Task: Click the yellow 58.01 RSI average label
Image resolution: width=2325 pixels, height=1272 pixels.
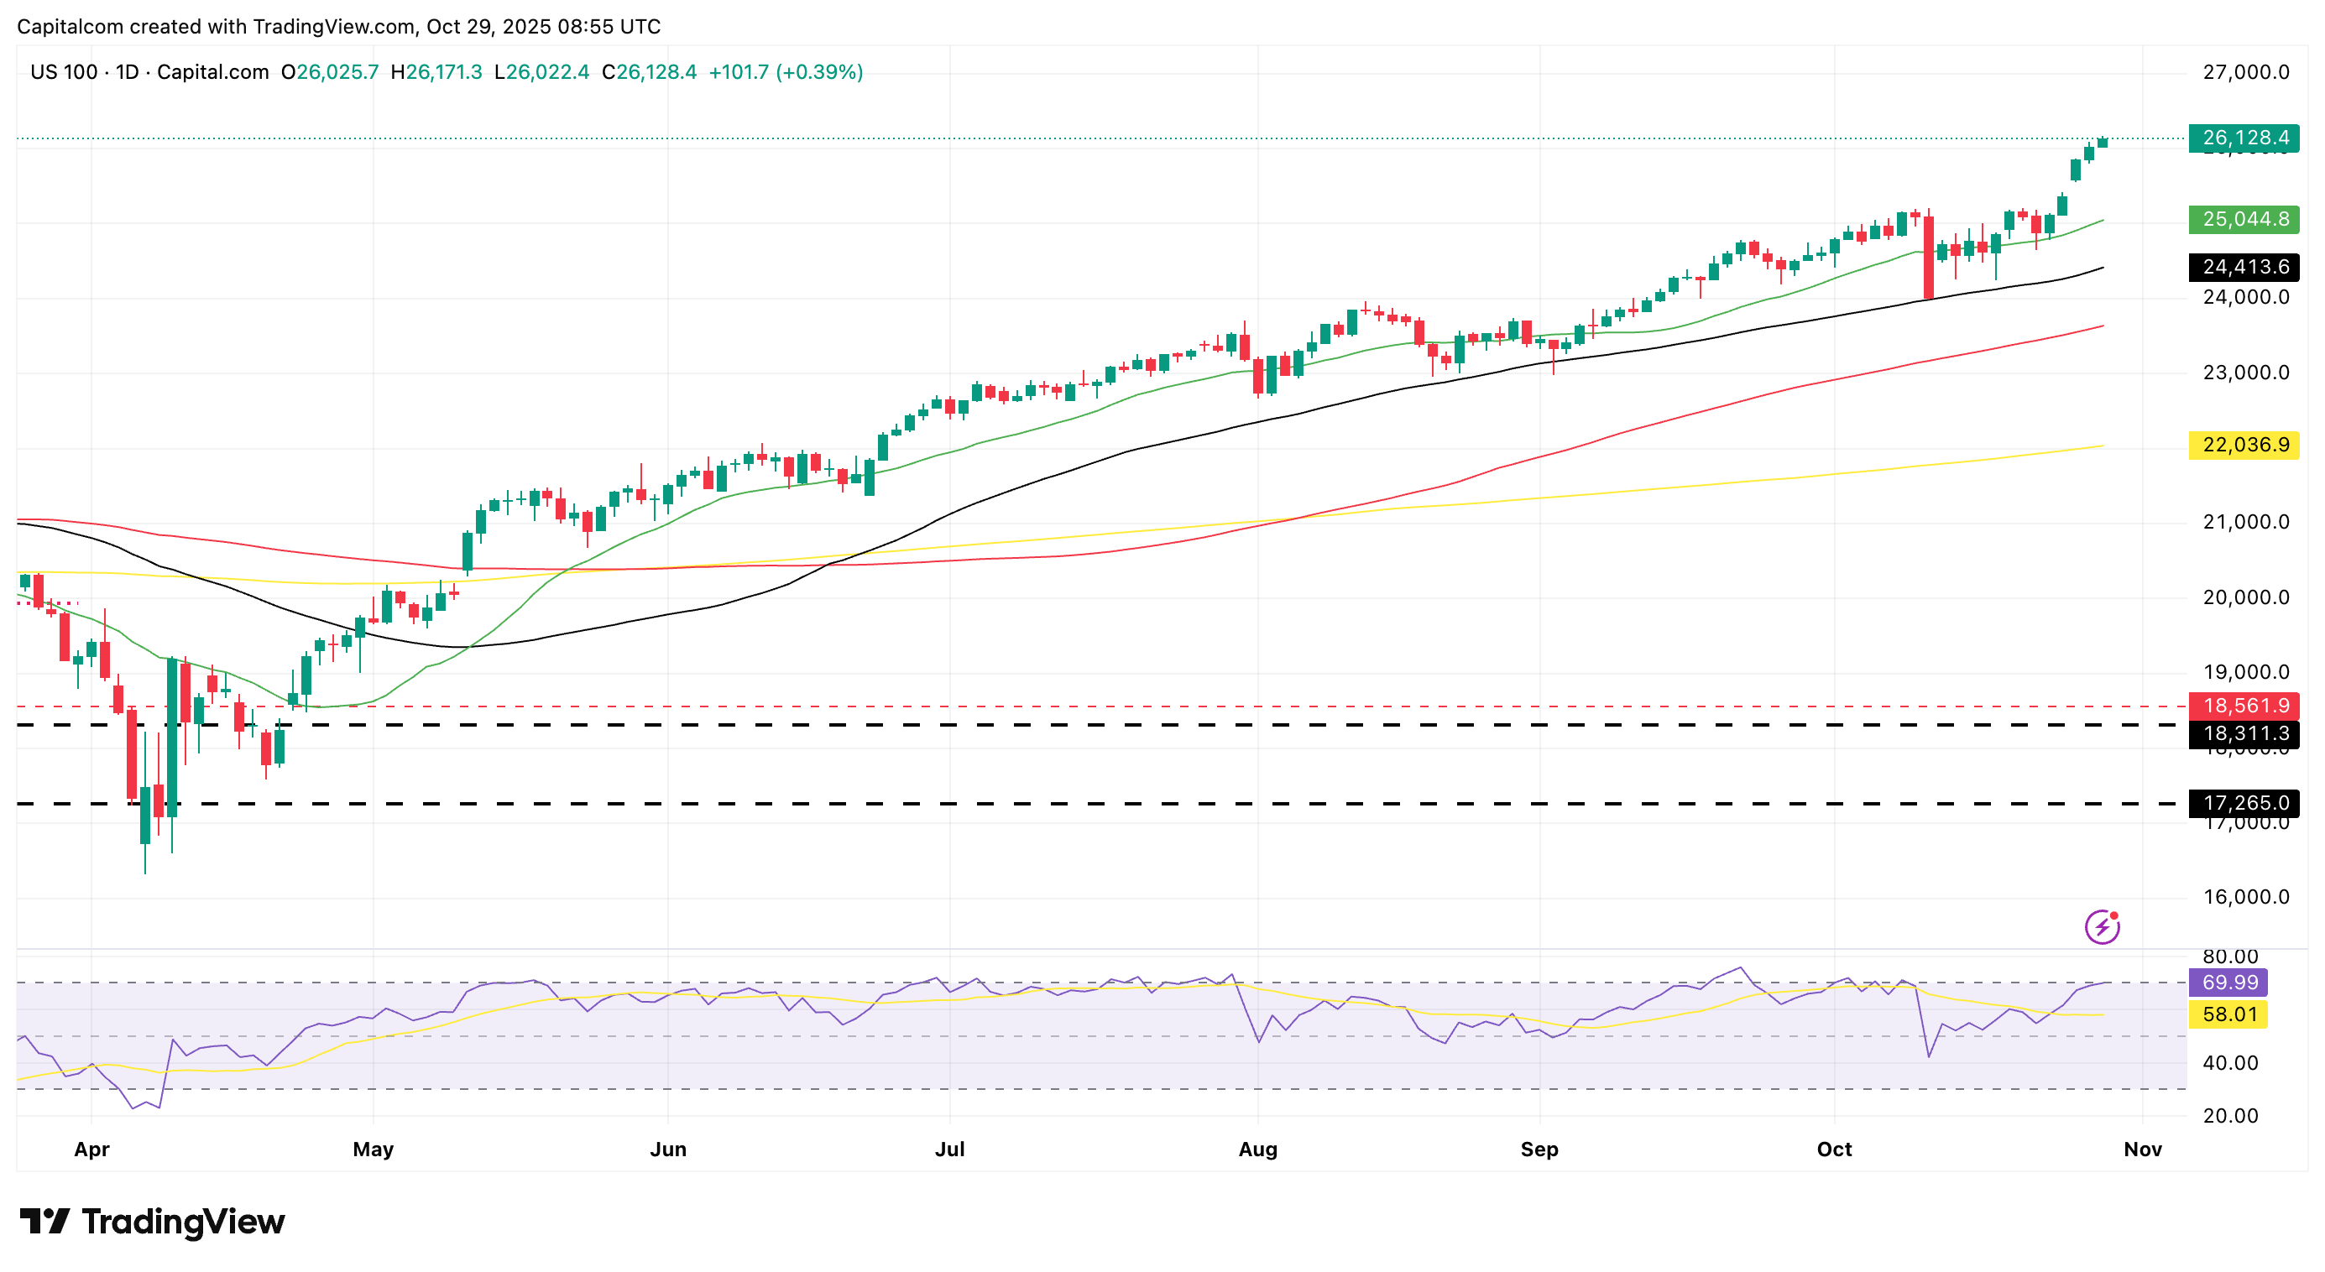Action: pos(2228,1014)
